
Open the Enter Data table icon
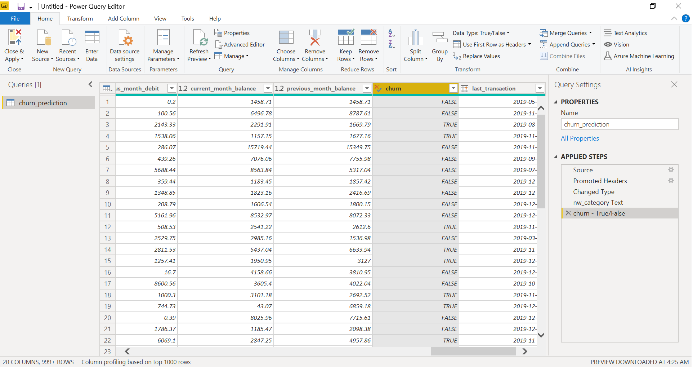coord(92,38)
